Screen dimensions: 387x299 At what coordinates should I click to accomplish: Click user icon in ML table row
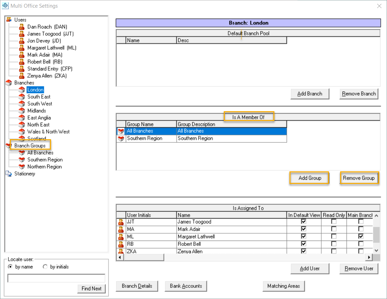tap(121, 237)
